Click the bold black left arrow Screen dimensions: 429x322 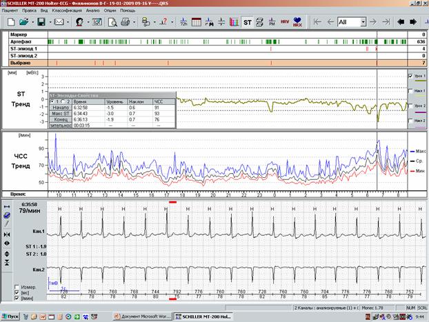[x=401, y=22]
